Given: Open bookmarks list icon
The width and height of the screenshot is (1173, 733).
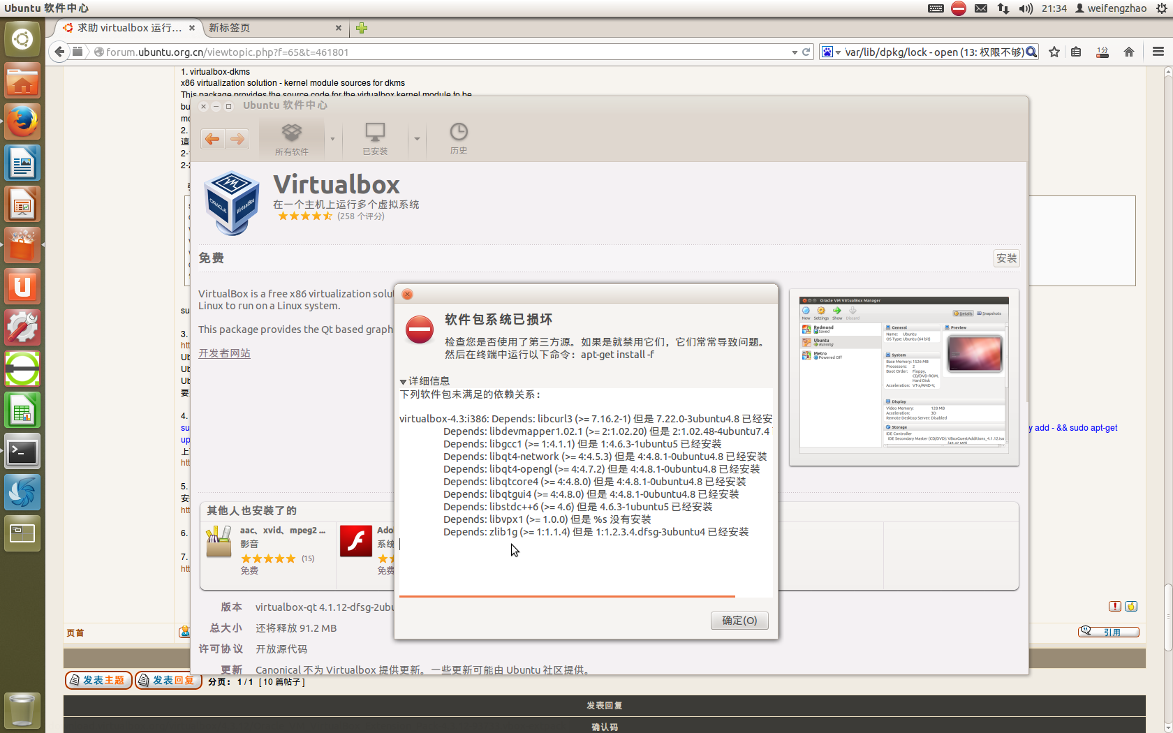Looking at the screenshot, I should (1077, 52).
